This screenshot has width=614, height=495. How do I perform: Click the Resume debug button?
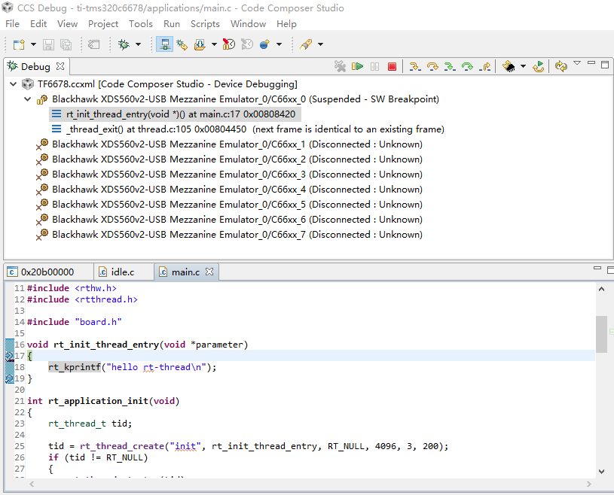click(x=358, y=67)
